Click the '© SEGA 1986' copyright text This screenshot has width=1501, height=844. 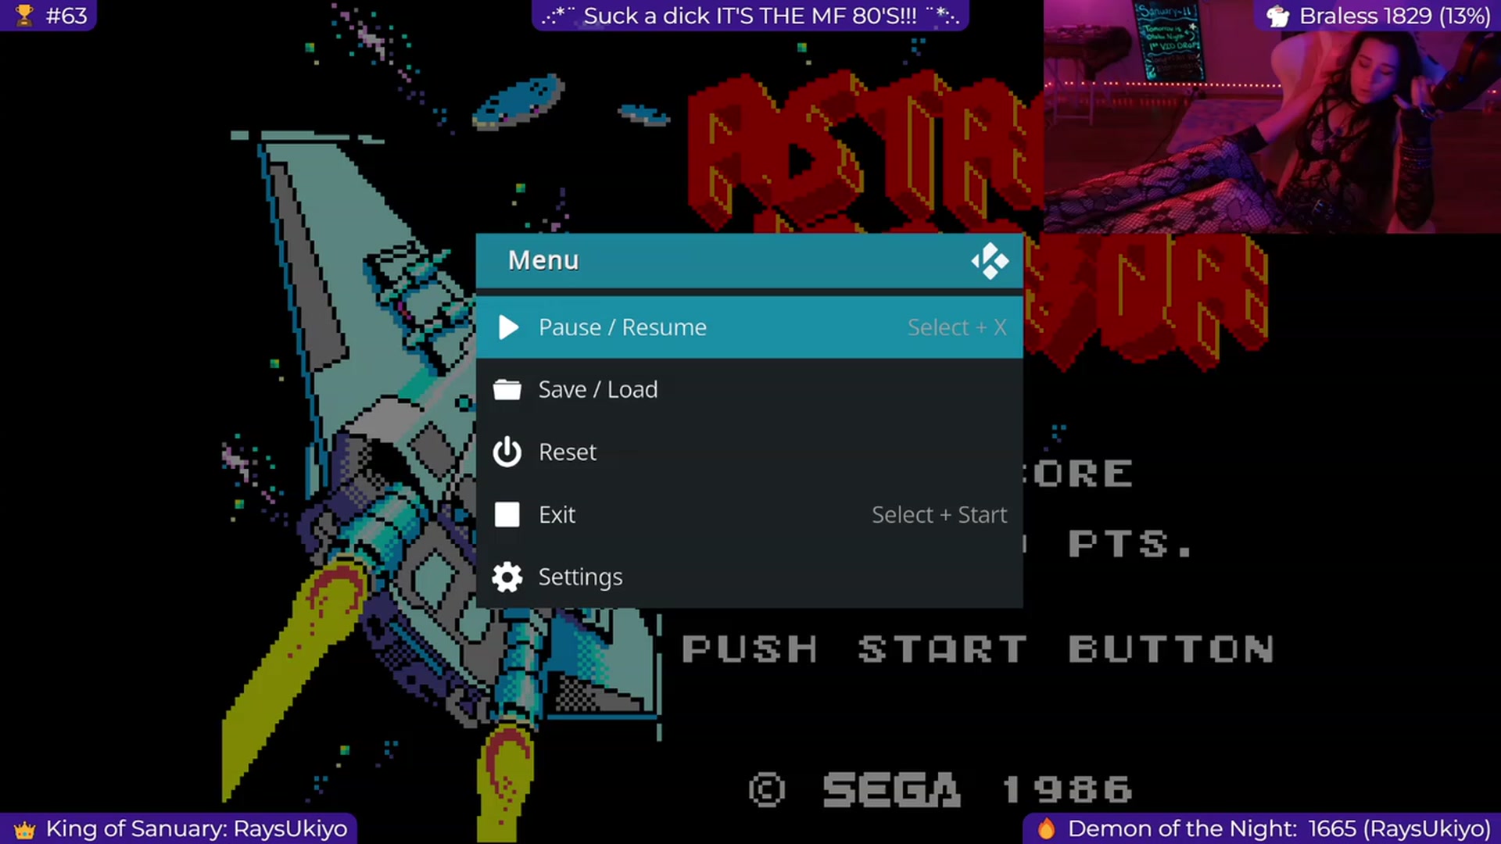click(x=940, y=789)
